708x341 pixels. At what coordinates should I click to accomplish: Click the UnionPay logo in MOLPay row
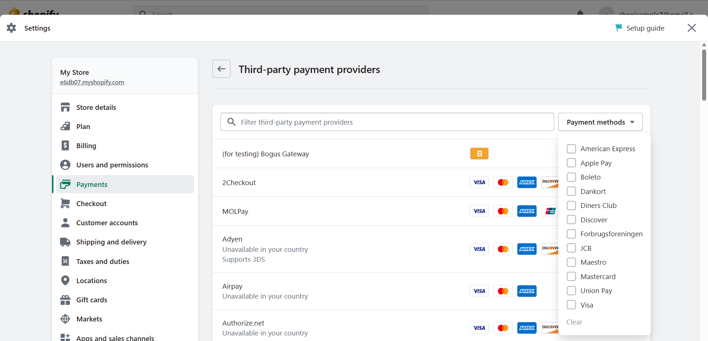550,211
